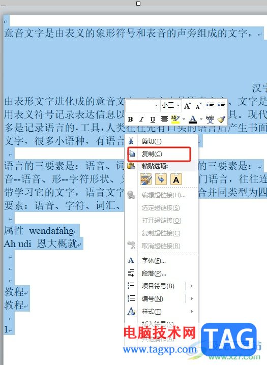Apply font color with the A icon
The width and height of the screenshot is (267, 365).
point(193,119)
